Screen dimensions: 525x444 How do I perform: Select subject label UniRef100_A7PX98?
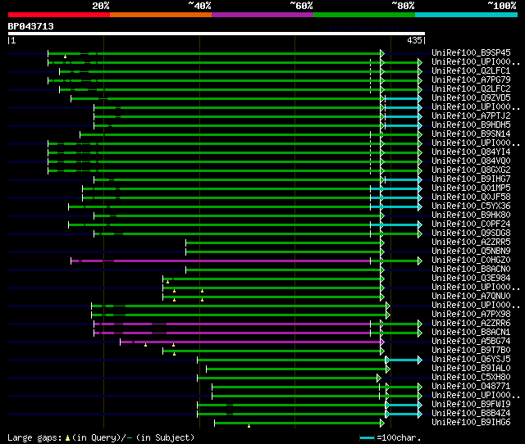point(471,315)
